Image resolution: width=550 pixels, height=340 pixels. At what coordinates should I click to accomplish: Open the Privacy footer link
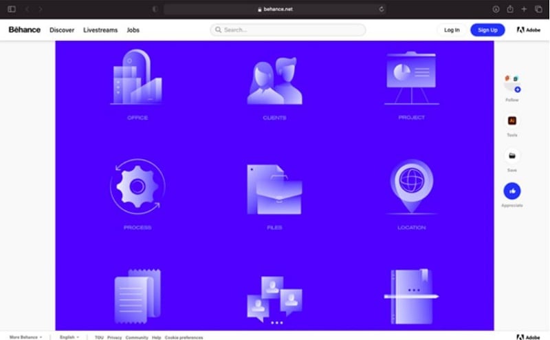[x=114, y=337]
